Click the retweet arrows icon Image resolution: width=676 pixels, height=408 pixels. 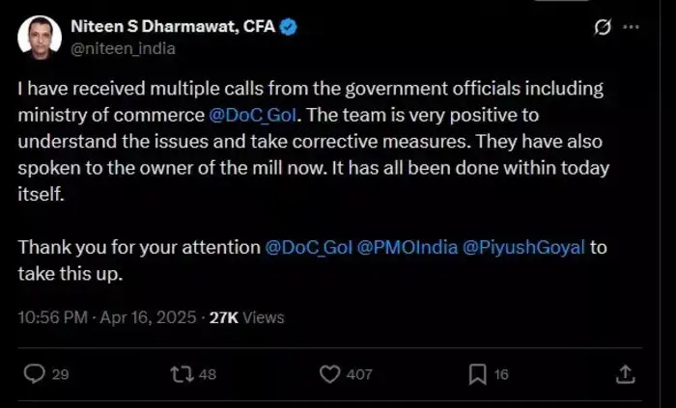tap(182, 374)
